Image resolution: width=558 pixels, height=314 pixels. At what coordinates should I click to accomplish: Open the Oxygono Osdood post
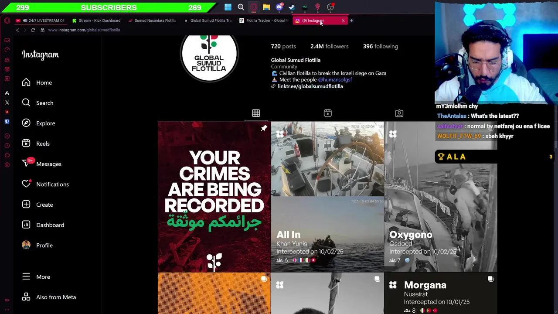[x=440, y=197]
